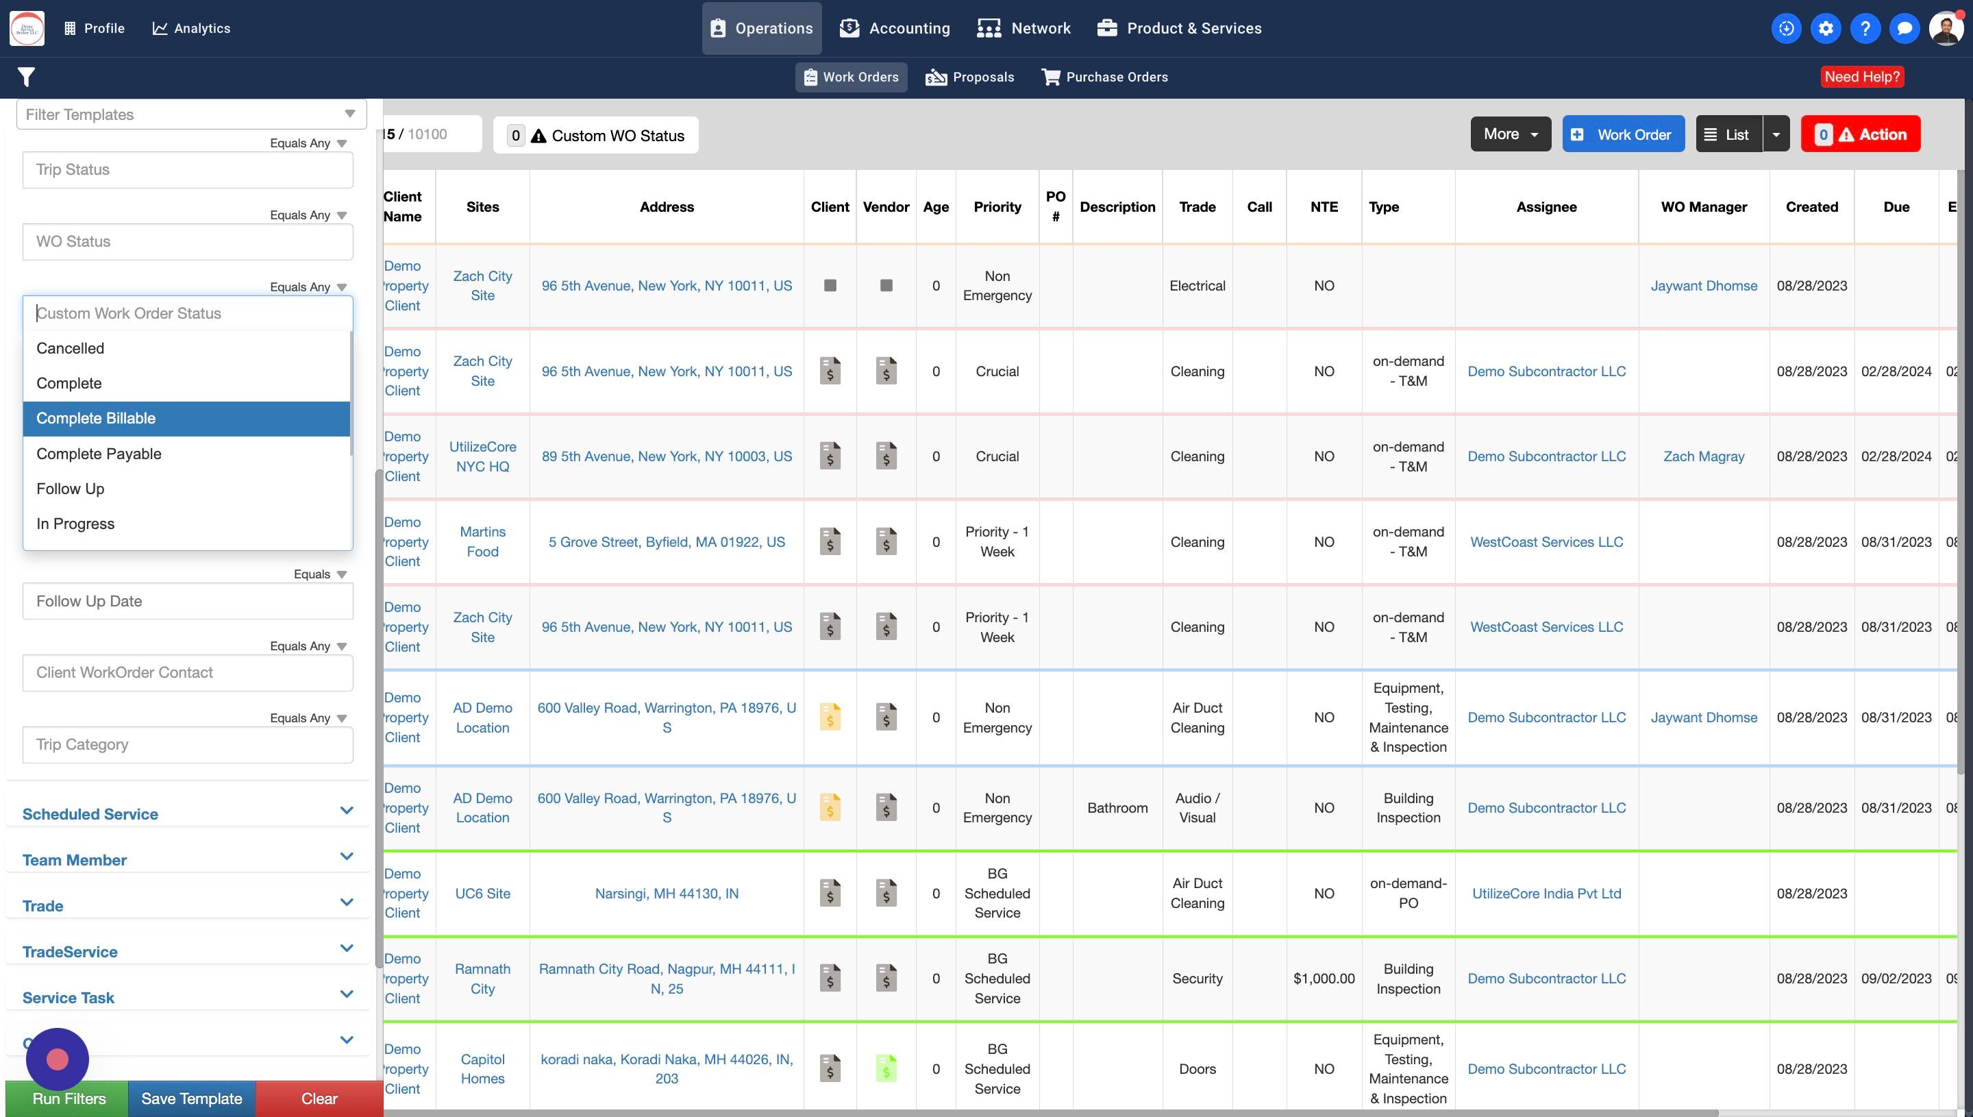1973x1117 pixels.
Task: Click the Custom WO Status counter badge
Action: pos(516,136)
